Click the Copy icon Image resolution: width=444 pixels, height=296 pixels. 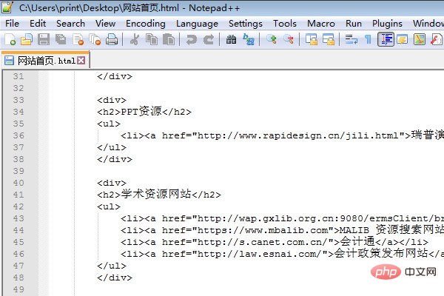click(x=152, y=39)
